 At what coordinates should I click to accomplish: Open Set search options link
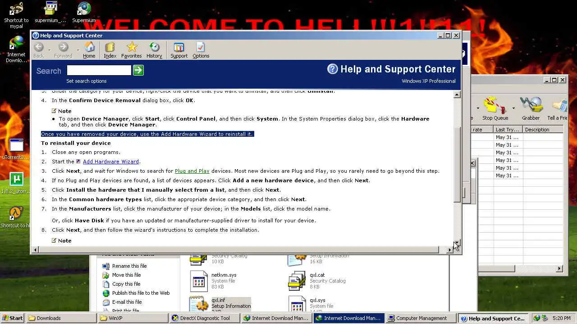(87, 81)
